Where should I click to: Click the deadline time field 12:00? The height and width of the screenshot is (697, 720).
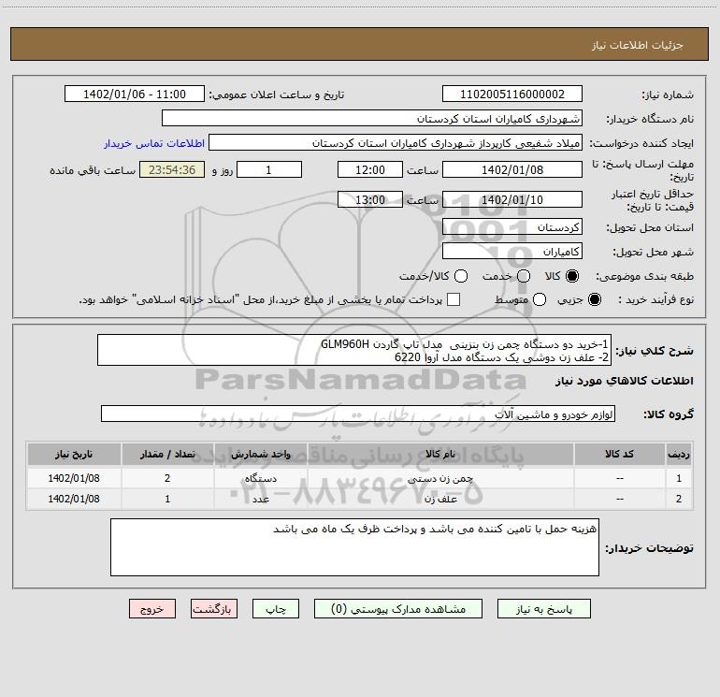pos(370,169)
